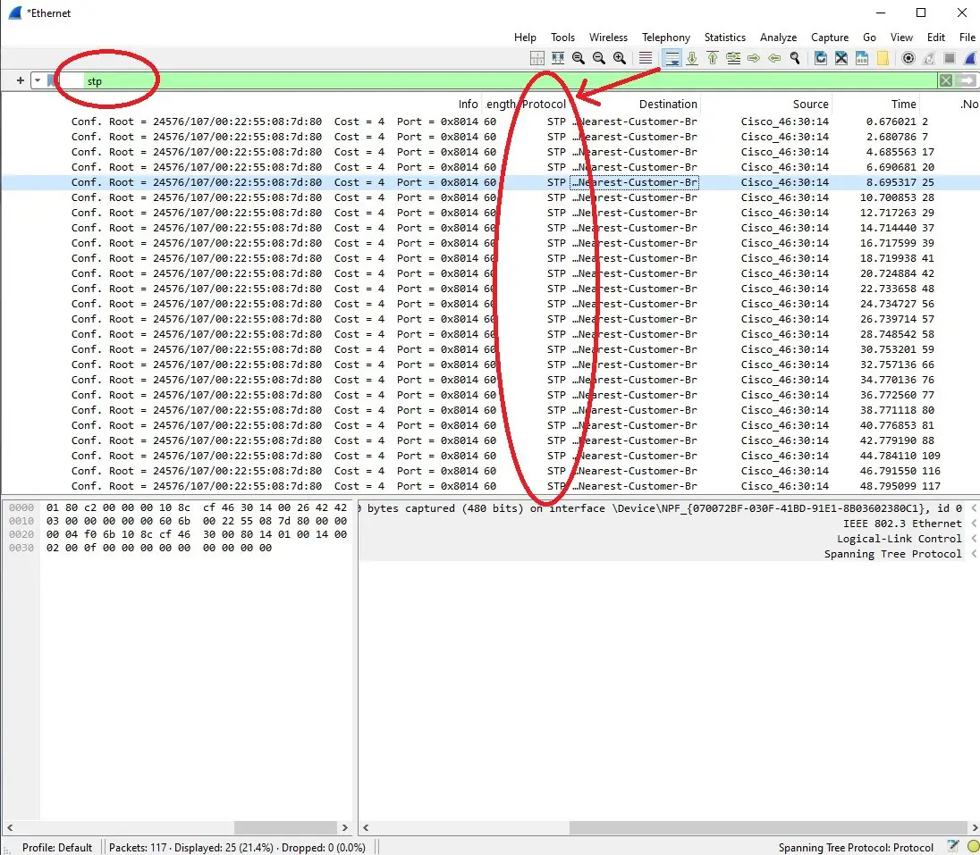
Task: Click the find packet magnifier icon
Action: 794,58
